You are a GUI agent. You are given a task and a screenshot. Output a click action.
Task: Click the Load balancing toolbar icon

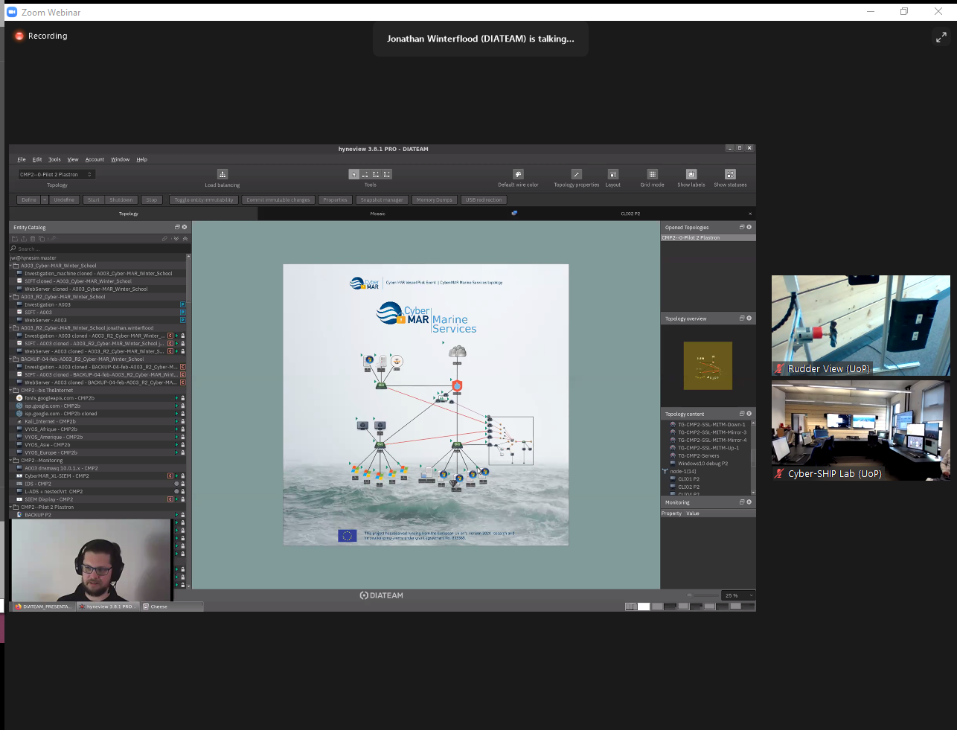click(x=222, y=174)
